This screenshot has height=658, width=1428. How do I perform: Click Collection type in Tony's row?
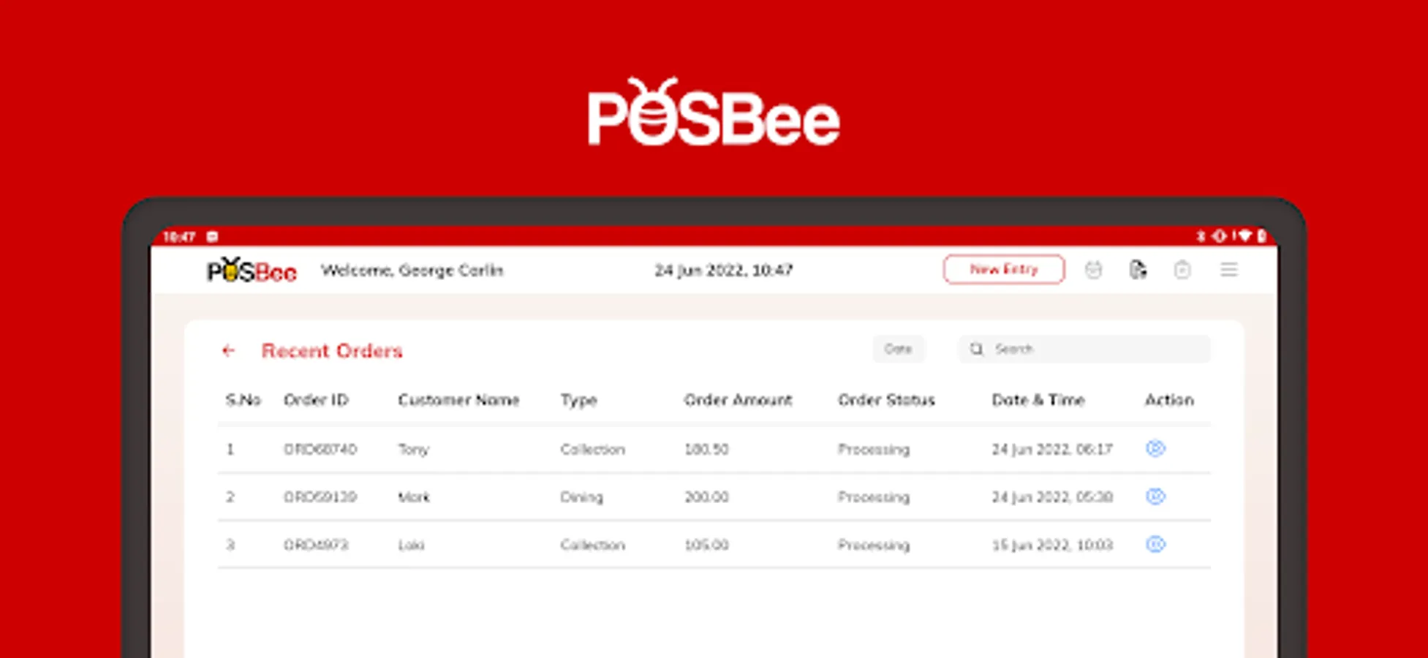(593, 449)
